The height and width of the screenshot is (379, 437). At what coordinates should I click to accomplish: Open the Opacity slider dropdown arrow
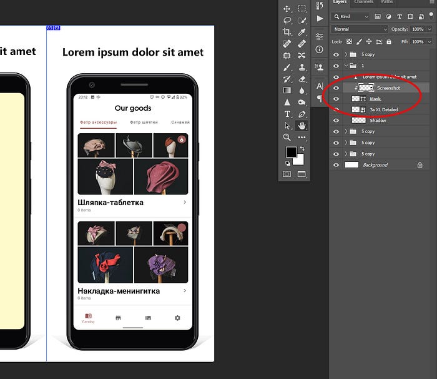pos(430,29)
